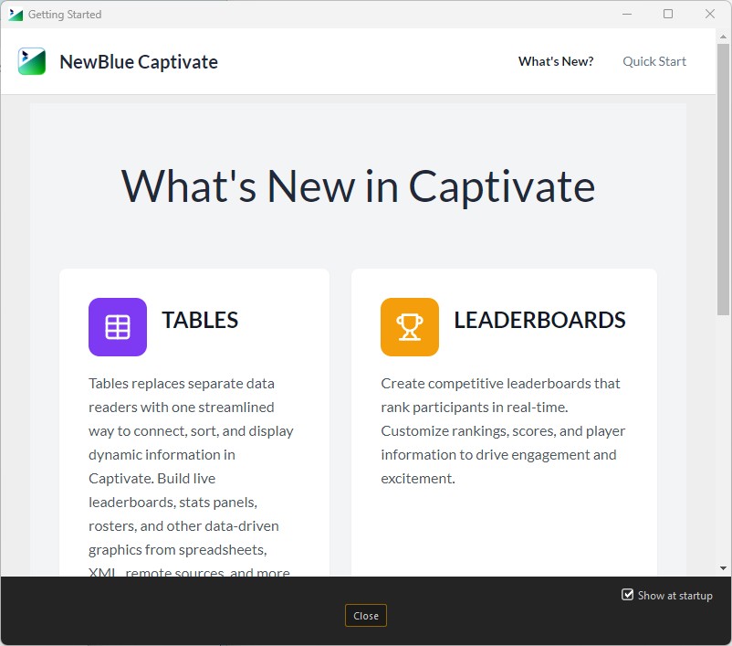Viewport: 732px width, 646px height.
Task: Click the TABLES card heading
Action: (x=200, y=320)
